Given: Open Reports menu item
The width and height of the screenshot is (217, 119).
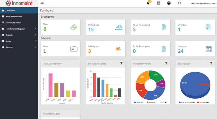Looking at the screenshot, I should tap(19, 35).
